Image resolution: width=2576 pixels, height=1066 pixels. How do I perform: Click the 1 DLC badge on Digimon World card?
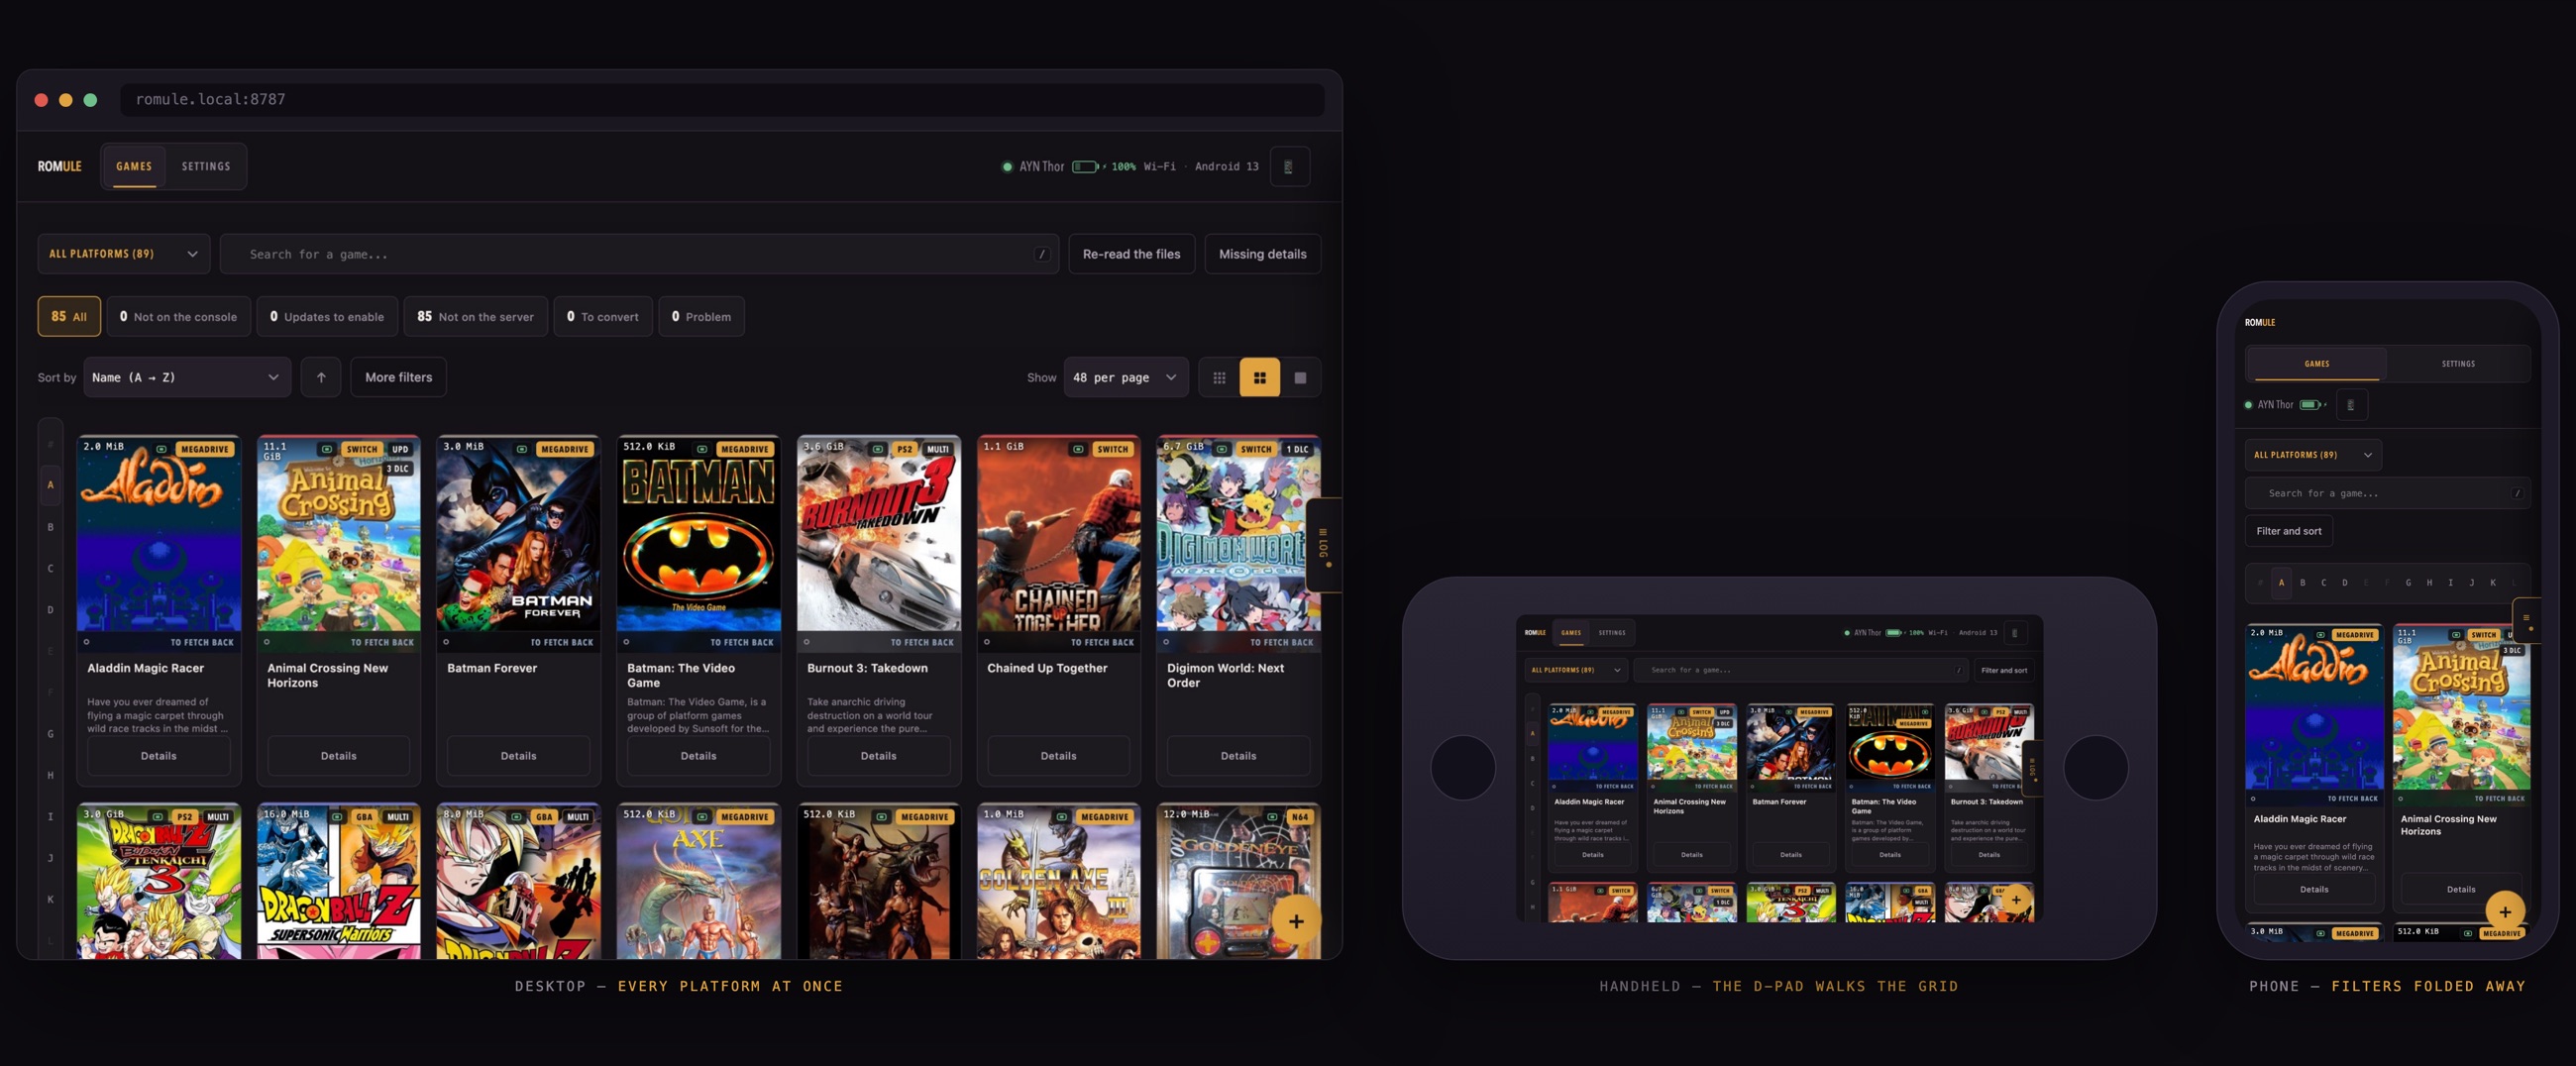tap(1297, 449)
